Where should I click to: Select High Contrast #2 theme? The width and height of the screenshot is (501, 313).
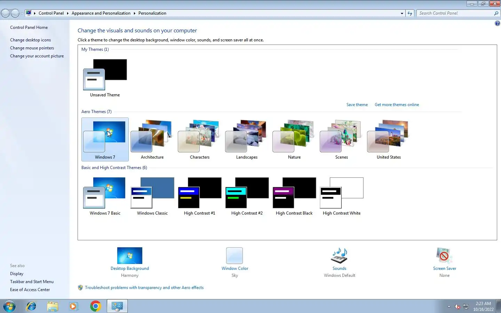[x=247, y=196]
